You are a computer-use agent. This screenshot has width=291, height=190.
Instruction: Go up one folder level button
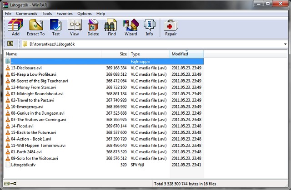click(x=10, y=44)
